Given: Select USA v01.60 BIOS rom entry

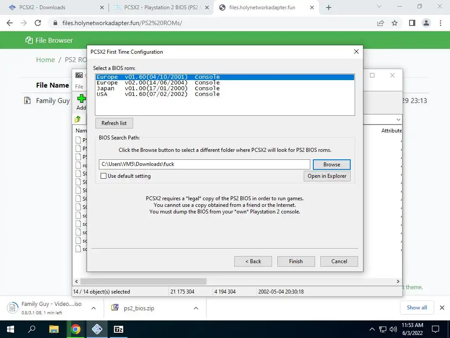Looking at the screenshot, I should point(225,94).
